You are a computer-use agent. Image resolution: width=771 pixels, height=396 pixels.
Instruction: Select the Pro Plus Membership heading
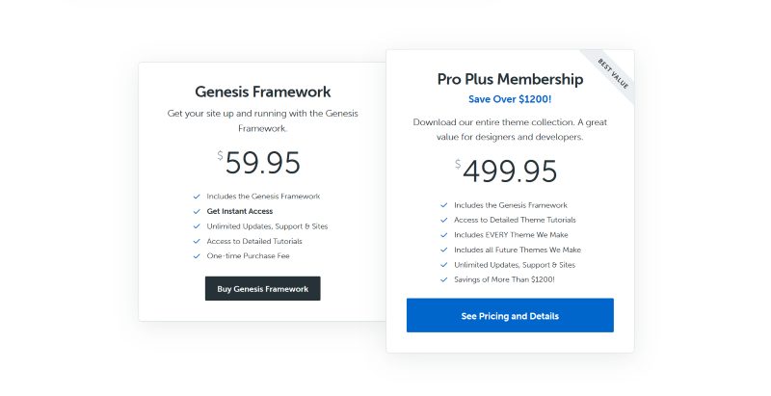pos(510,79)
